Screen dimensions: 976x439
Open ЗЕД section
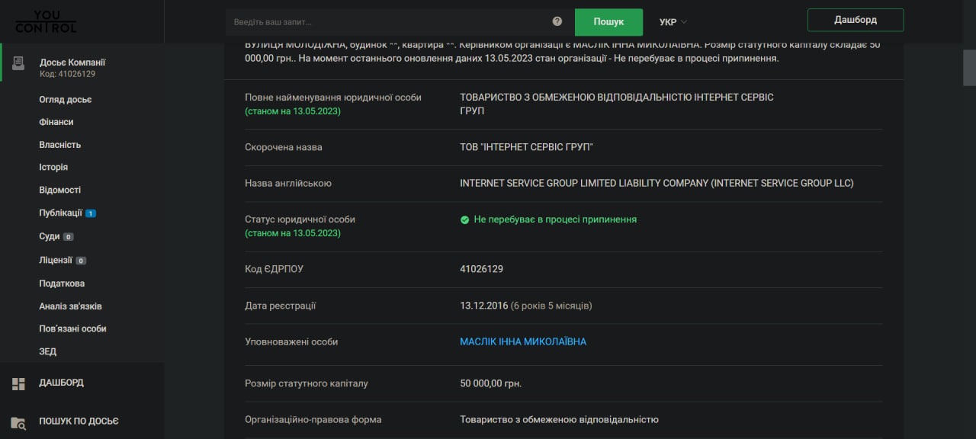pos(48,351)
